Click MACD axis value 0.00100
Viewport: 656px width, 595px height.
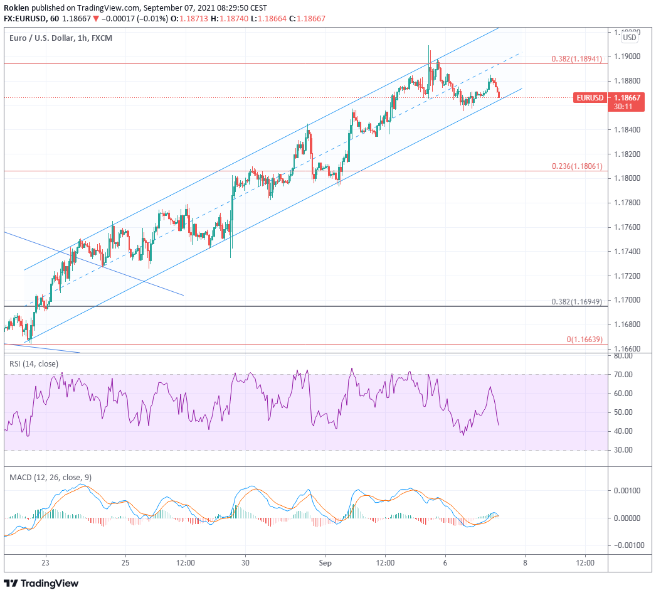point(627,491)
